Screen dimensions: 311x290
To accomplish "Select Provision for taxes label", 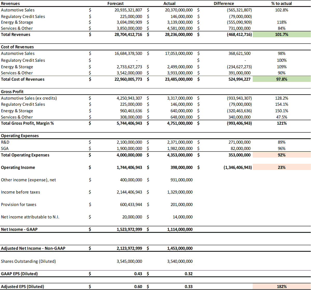I will pyautogui.click(x=19, y=204).
